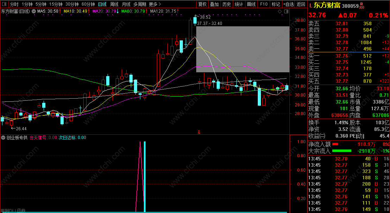Click the 37.37 - 32.40 range label
This screenshot has width=390, height=213.
click(210, 24)
